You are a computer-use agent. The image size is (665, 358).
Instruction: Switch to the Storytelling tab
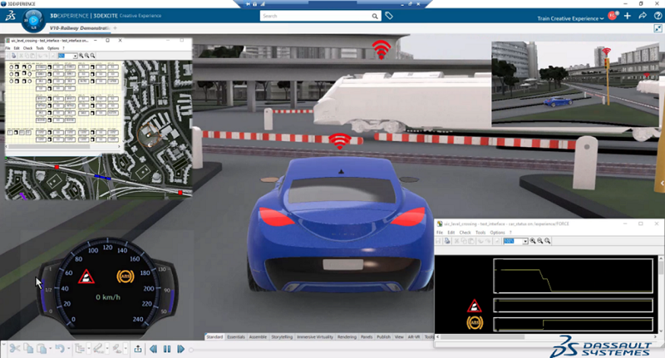[x=282, y=336]
